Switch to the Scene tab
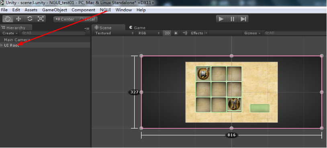This screenshot has height=148, width=327. click(108, 28)
